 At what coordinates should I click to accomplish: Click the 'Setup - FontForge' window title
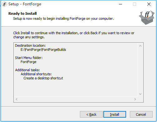click(25, 4)
